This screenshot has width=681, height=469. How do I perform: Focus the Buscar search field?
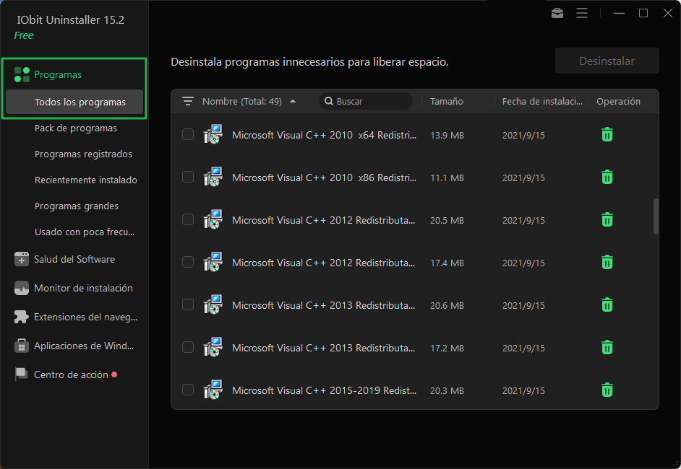click(366, 101)
